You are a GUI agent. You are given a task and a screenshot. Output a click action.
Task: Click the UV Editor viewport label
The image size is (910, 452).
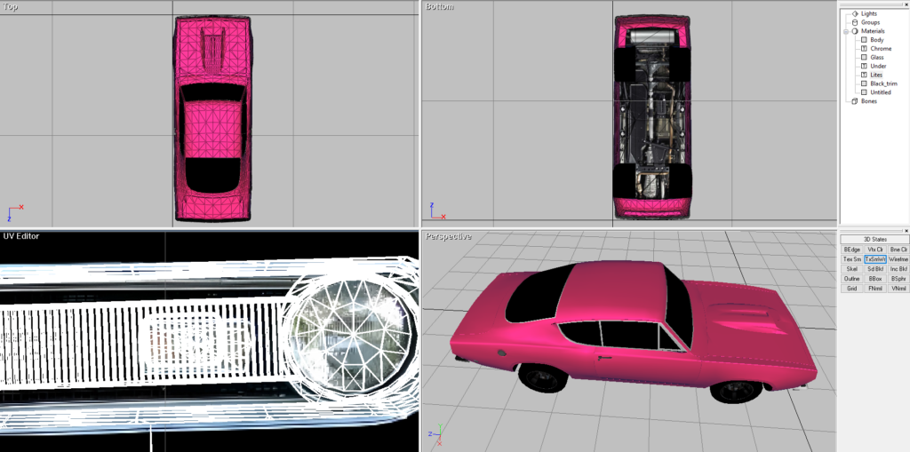click(20, 236)
